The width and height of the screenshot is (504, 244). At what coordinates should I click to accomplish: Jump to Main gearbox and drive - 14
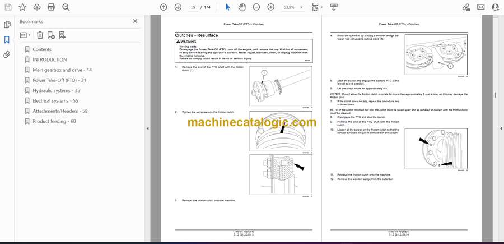click(62, 70)
